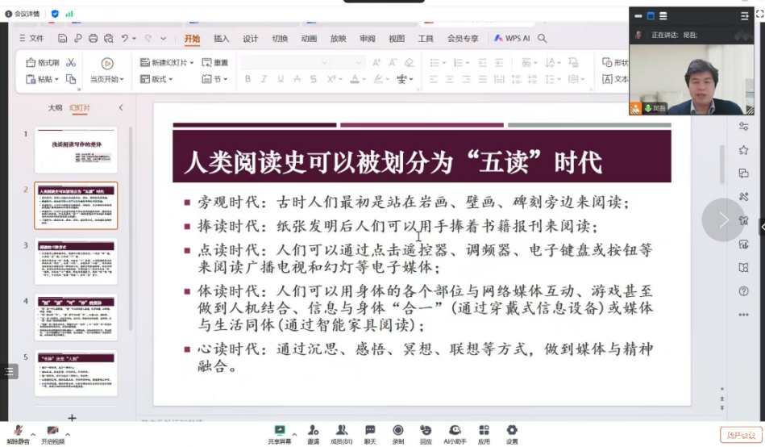This screenshot has width=765, height=447.
Task: Switch to the 插入 ribbon tab
Action: click(221, 39)
